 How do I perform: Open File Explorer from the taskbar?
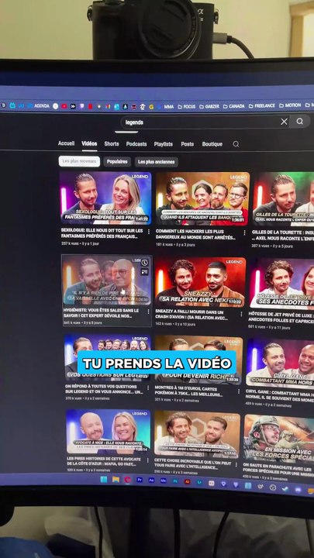116,480
